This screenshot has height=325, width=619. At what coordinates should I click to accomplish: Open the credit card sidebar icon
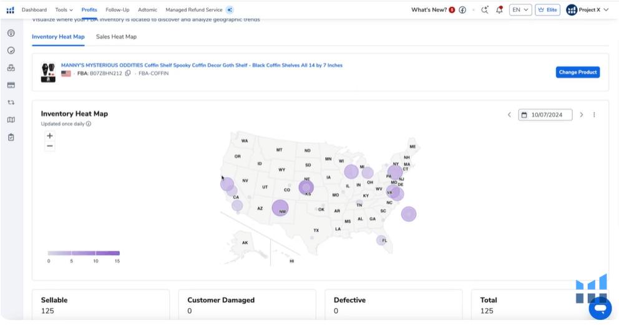click(11, 85)
